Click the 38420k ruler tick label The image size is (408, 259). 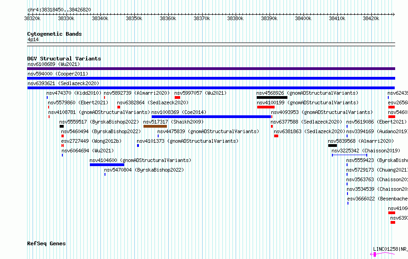pos(371,18)
